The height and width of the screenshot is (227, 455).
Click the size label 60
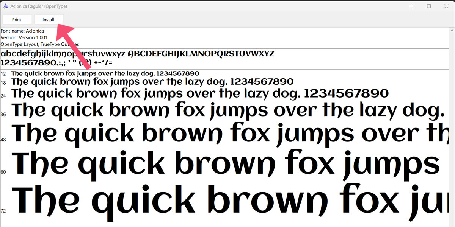tap(3, 172)
